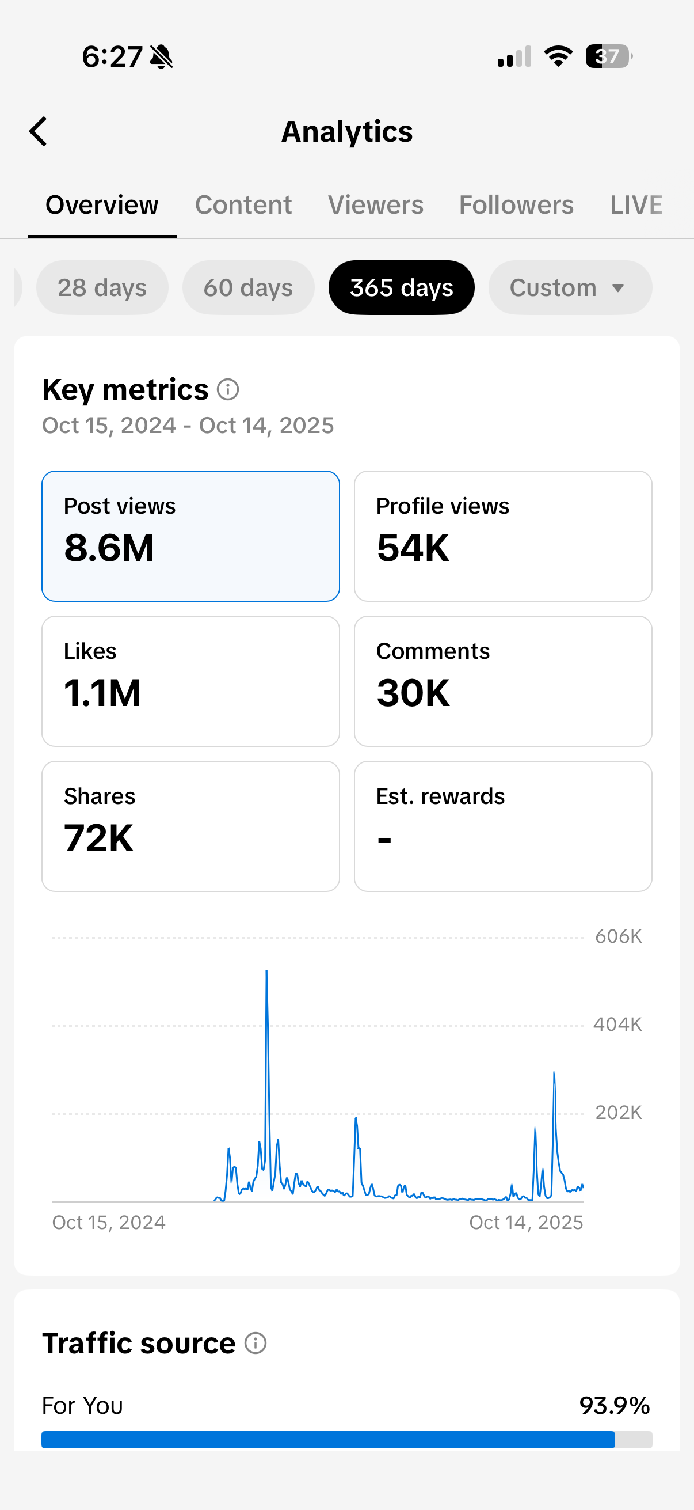Select the Profile views metric card
Viewport: 694px width, 1510px height.
tap(503, 534)
